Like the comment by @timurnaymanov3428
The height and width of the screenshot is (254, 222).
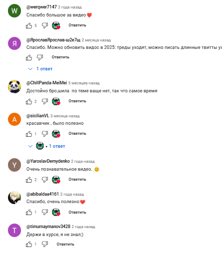(29, 244)
